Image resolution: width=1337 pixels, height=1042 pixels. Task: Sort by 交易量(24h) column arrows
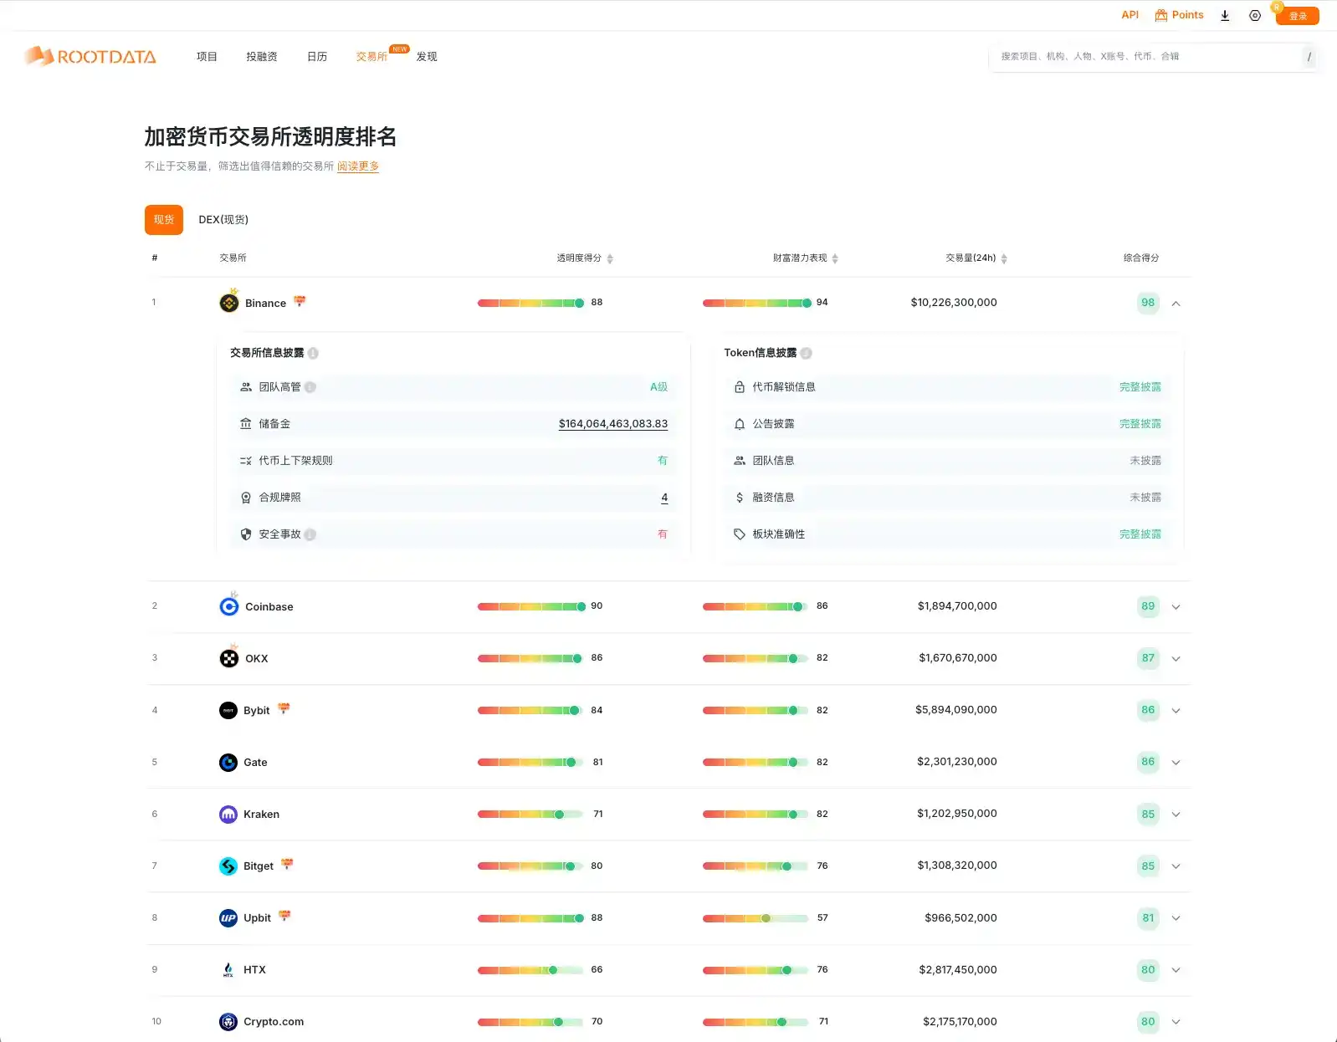[1004, 258]
